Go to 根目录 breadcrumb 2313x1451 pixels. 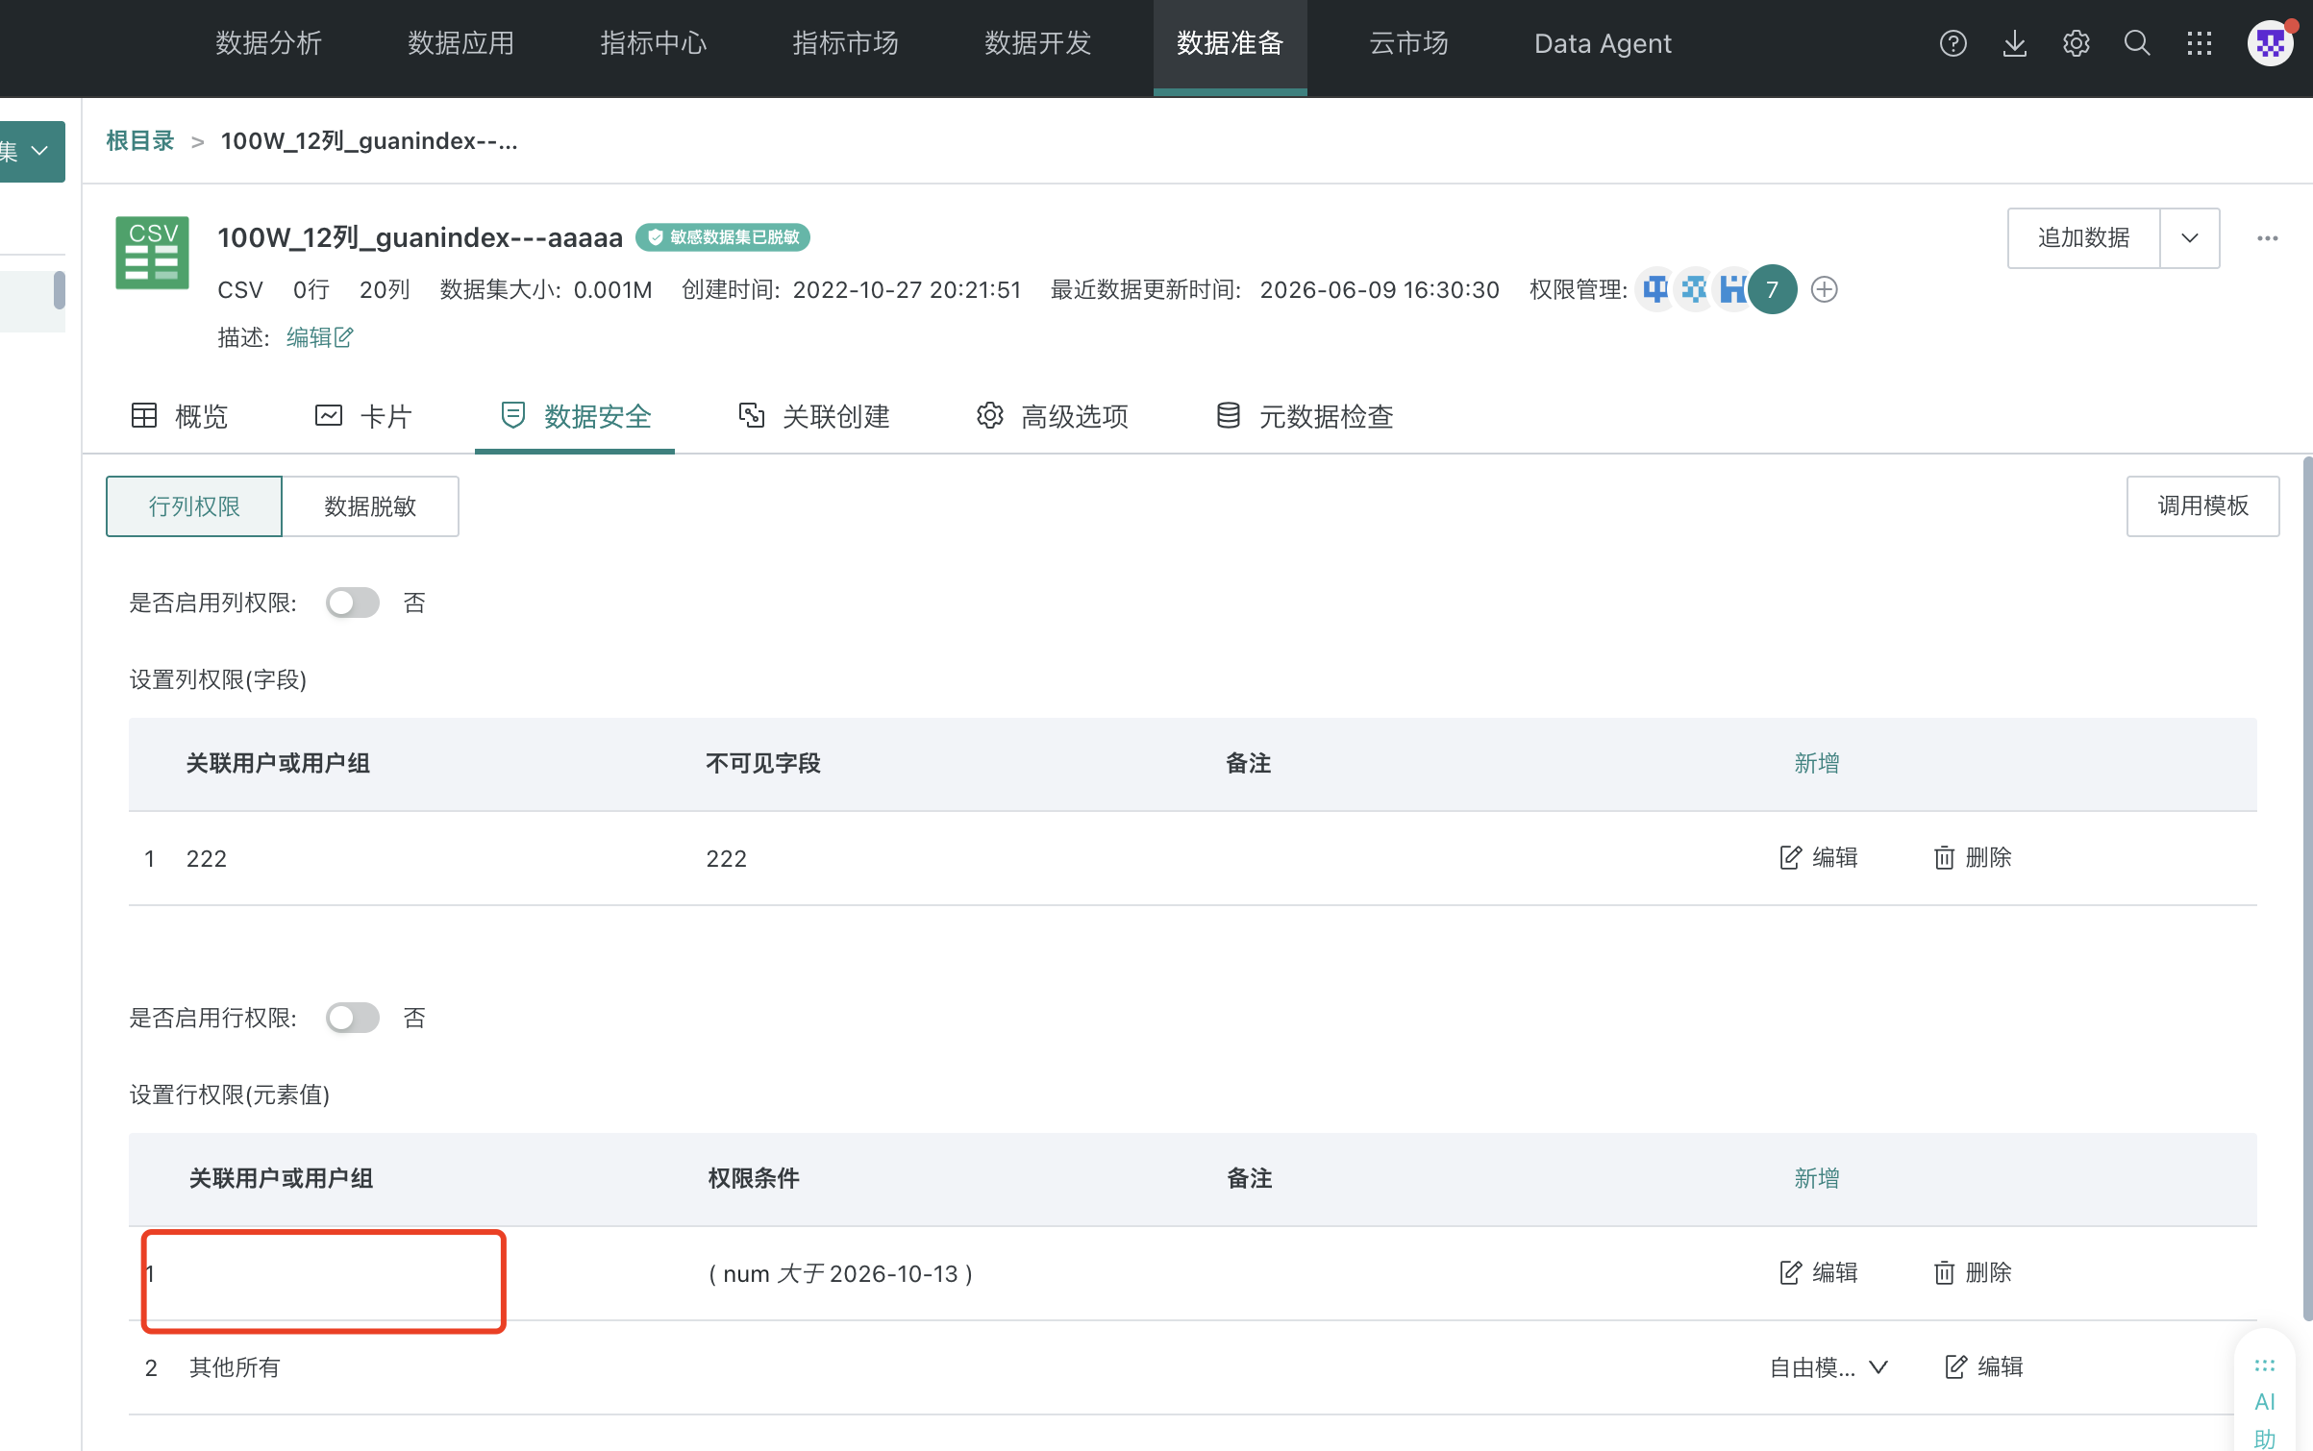[x=140, y=141]
